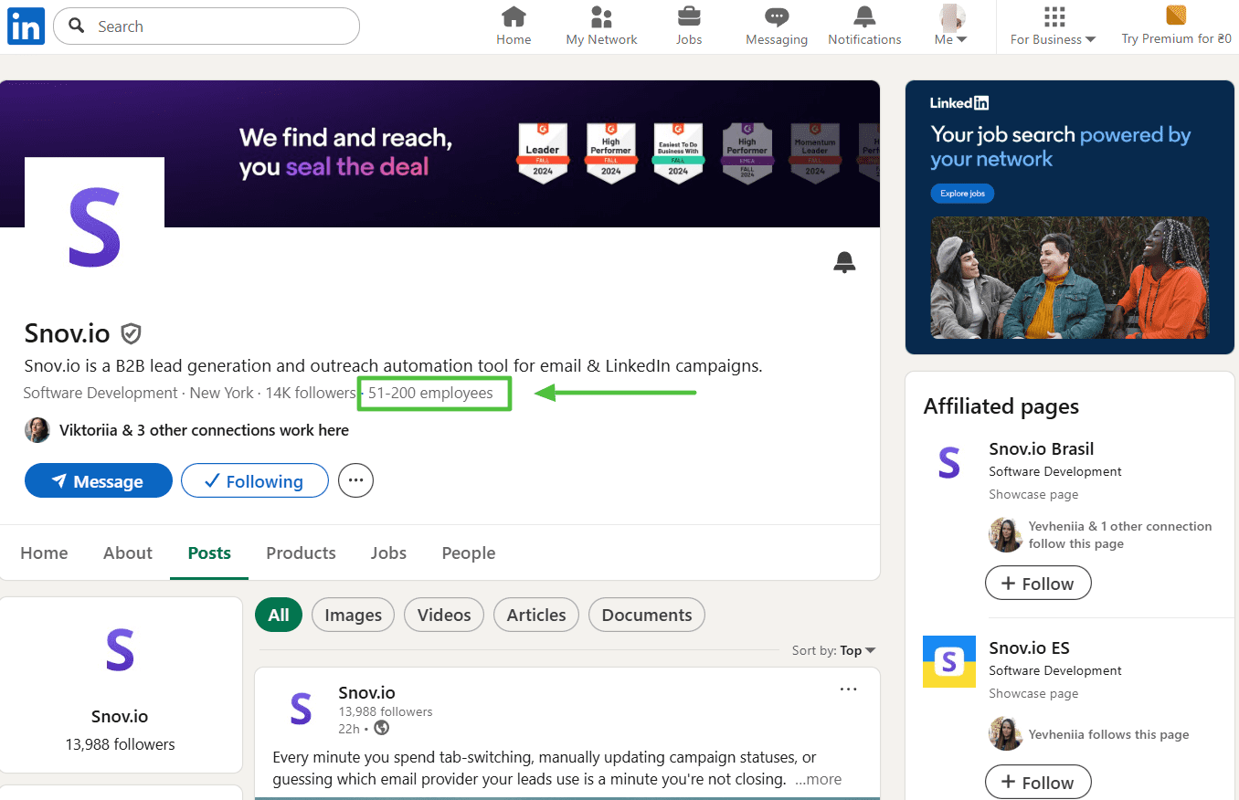The height and width of the screenshot is (800, 1239).
Task: Click the Search input field
Action: [x=219, y=26]
